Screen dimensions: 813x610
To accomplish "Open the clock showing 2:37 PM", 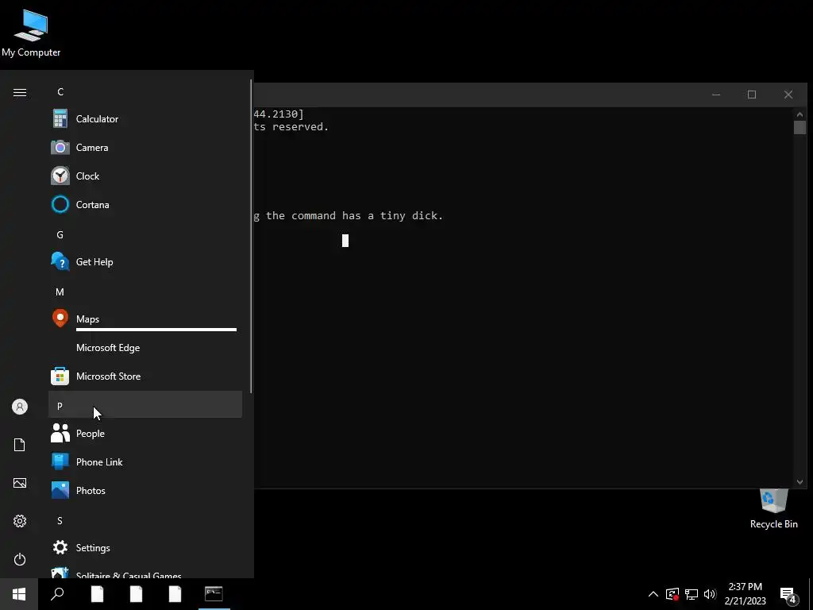I will pos(745,594).
